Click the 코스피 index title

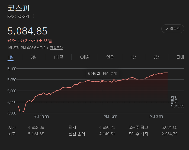coord(18,8)
